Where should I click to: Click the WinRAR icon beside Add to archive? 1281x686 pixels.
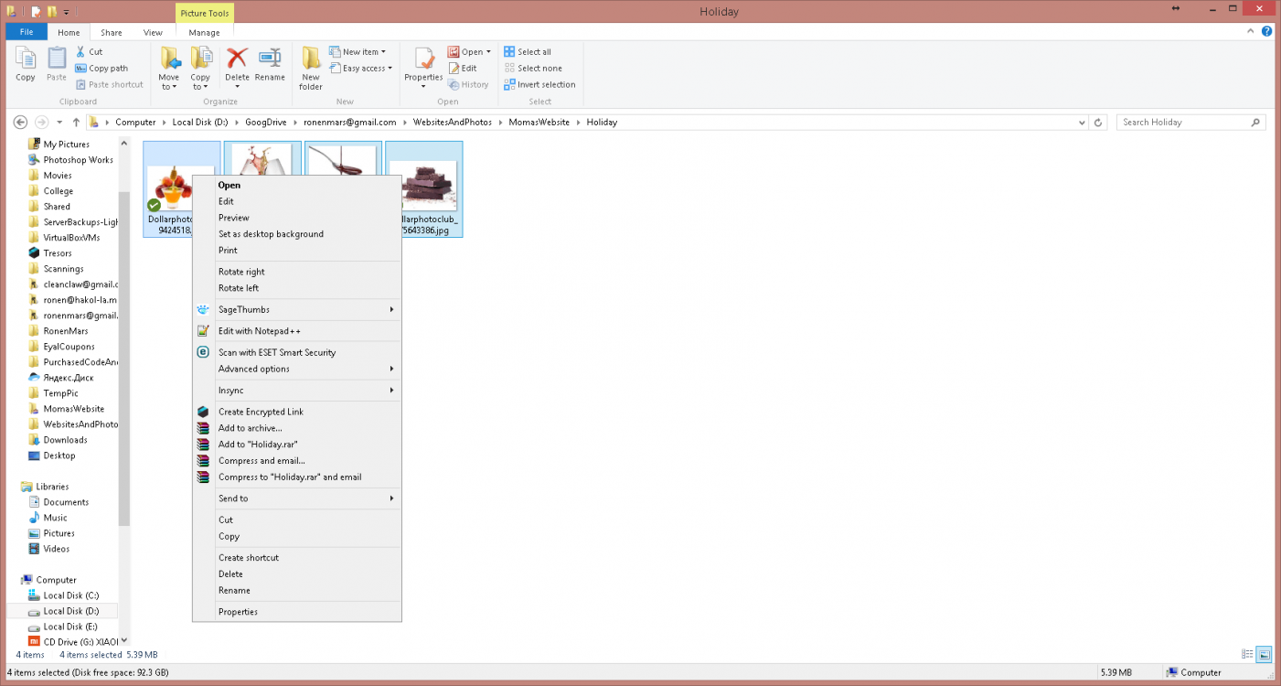pos(203,428)
